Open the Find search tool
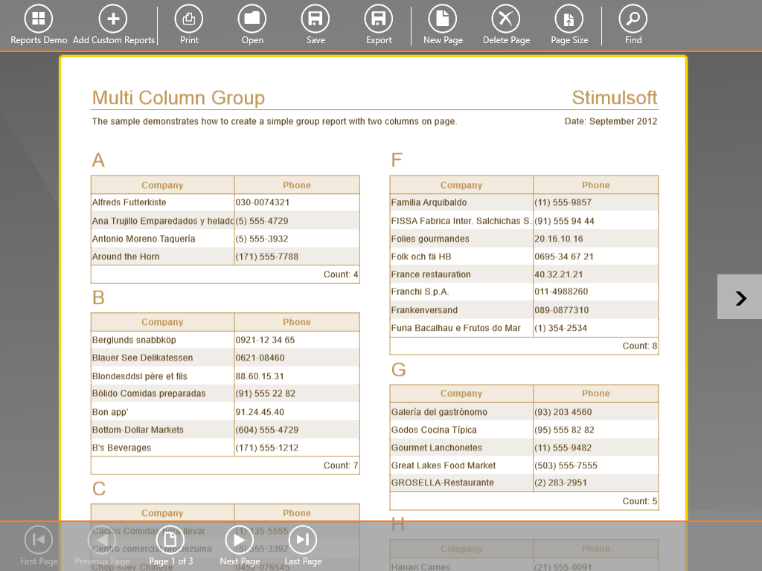This screenshot has width=762, height=571. (x=633, y=19)
